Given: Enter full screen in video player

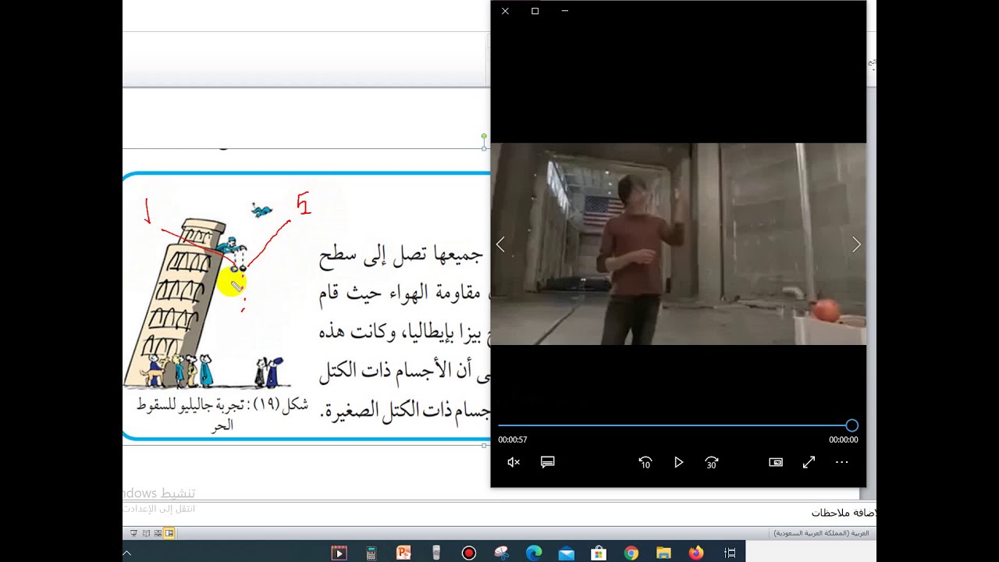Looking at the screenshot, I should 809,462.
